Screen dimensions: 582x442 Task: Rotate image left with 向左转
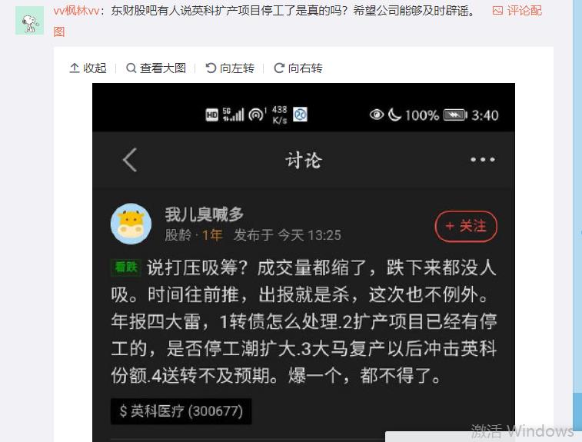point(230,68)
